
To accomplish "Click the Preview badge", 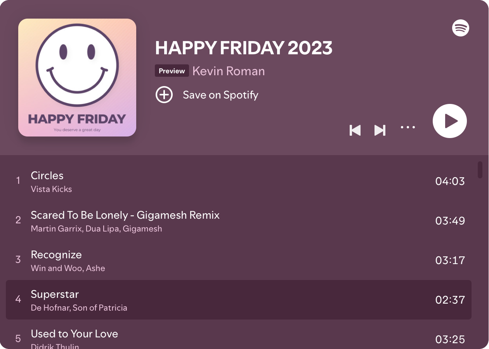I will coord(172,71).
